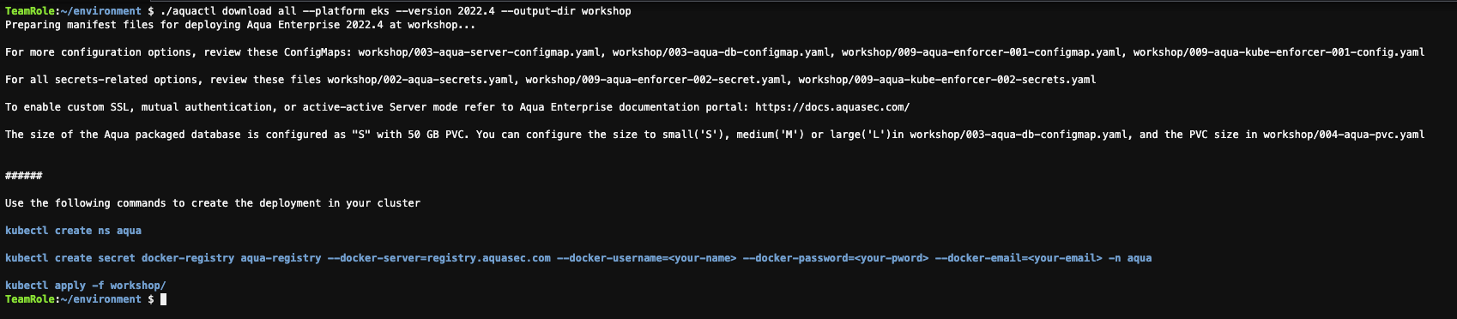Click the 'Preparing manifest files' output line
This screenshot has height=319, width=1457.
point(240,25)
